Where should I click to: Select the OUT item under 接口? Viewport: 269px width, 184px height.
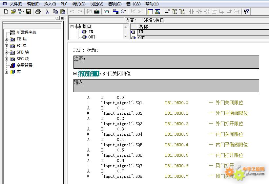coord(92,37)
